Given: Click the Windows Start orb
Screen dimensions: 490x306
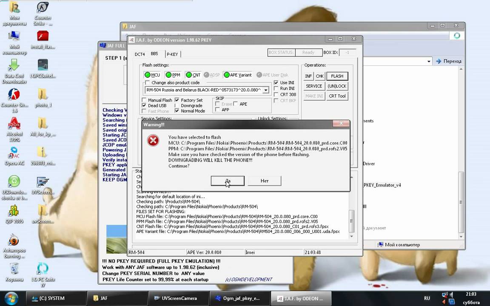Looking at the screenshot, I should (11, 298).
